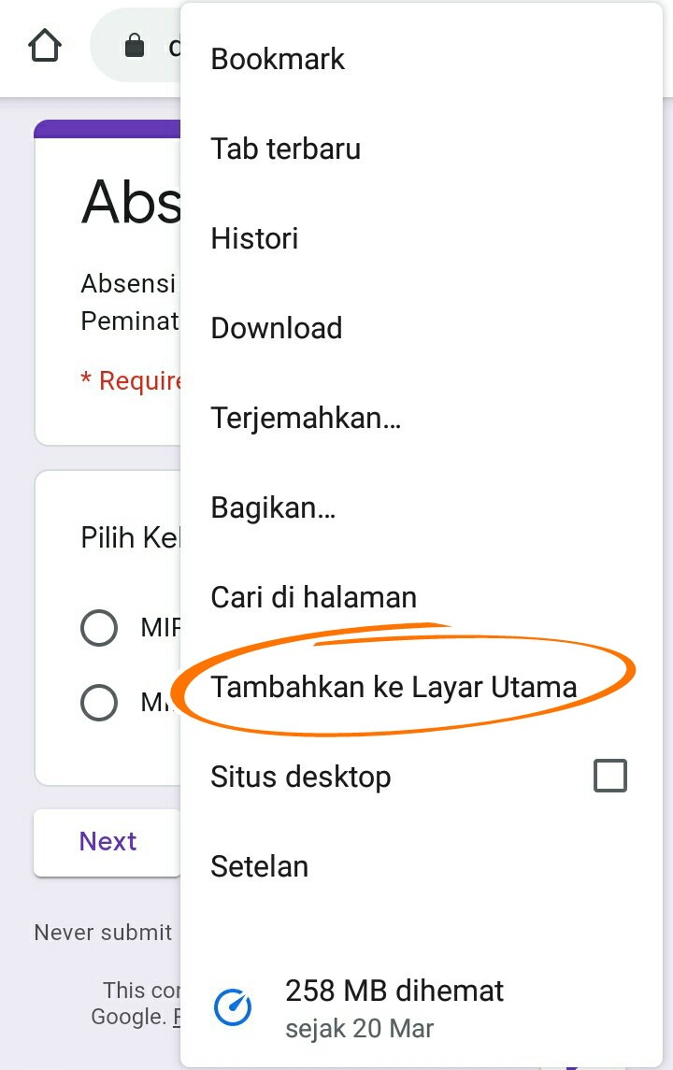
Task: Tap Tambahkan ke Layar Utama
Action: (394, 687)
